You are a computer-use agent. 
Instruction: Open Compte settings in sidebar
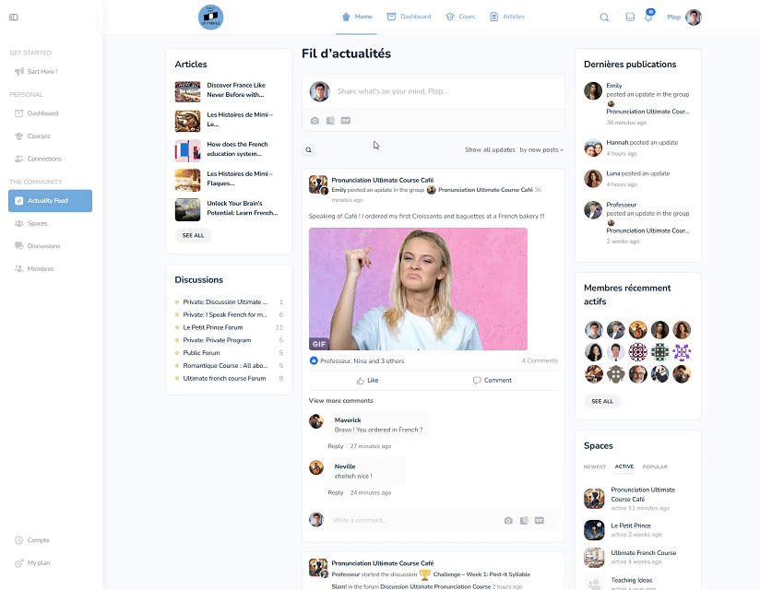[x=32, y=540]
